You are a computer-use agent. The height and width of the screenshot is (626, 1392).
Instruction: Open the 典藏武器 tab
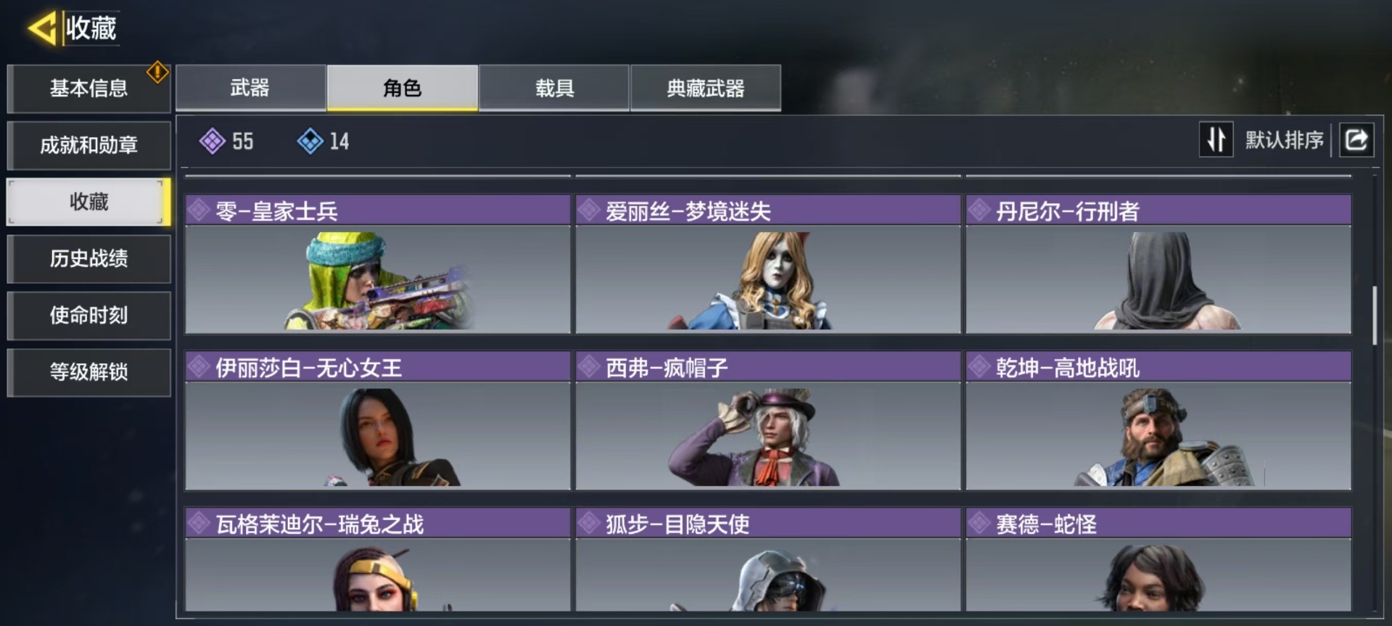tap(706, 88)
